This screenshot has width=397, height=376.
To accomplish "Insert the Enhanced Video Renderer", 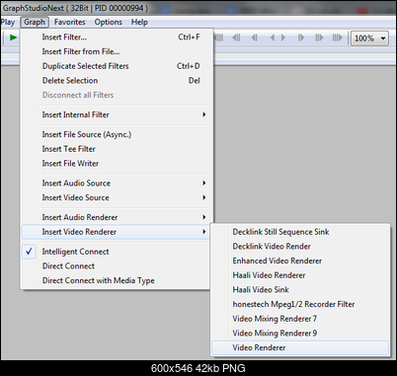I will coord(300,261).
